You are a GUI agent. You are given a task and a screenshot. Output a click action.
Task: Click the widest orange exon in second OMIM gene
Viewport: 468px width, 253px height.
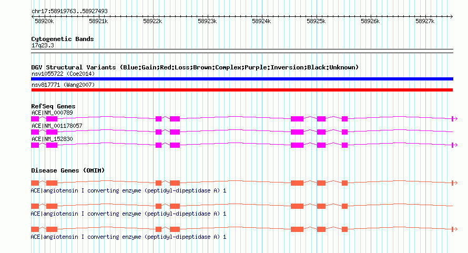(x=297, y=206)
